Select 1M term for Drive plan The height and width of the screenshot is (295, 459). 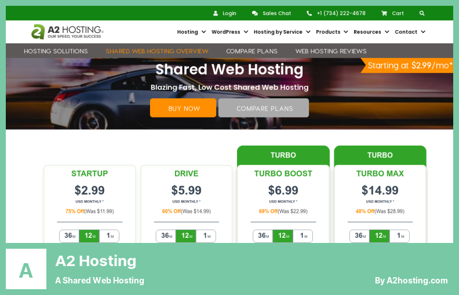[x=206, y=235]
